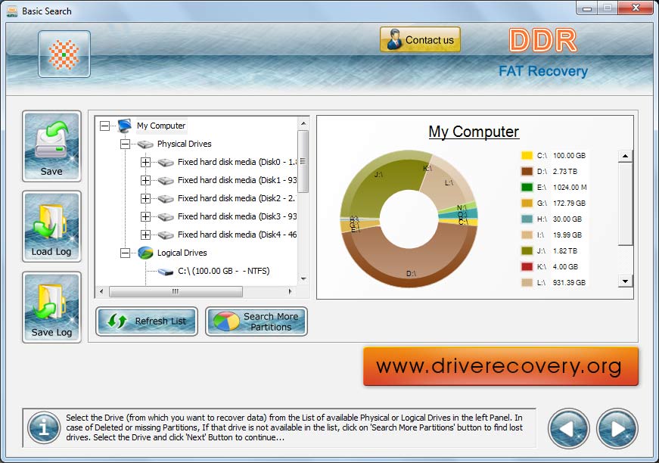Select Logical Drives tree item
659x463 pixels.
[x=182, y=253]
